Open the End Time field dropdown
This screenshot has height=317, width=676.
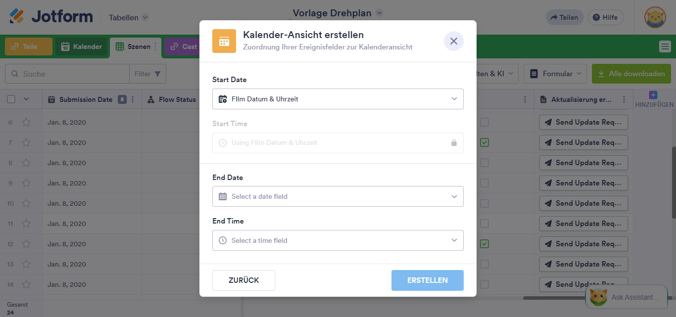point(338,240)
